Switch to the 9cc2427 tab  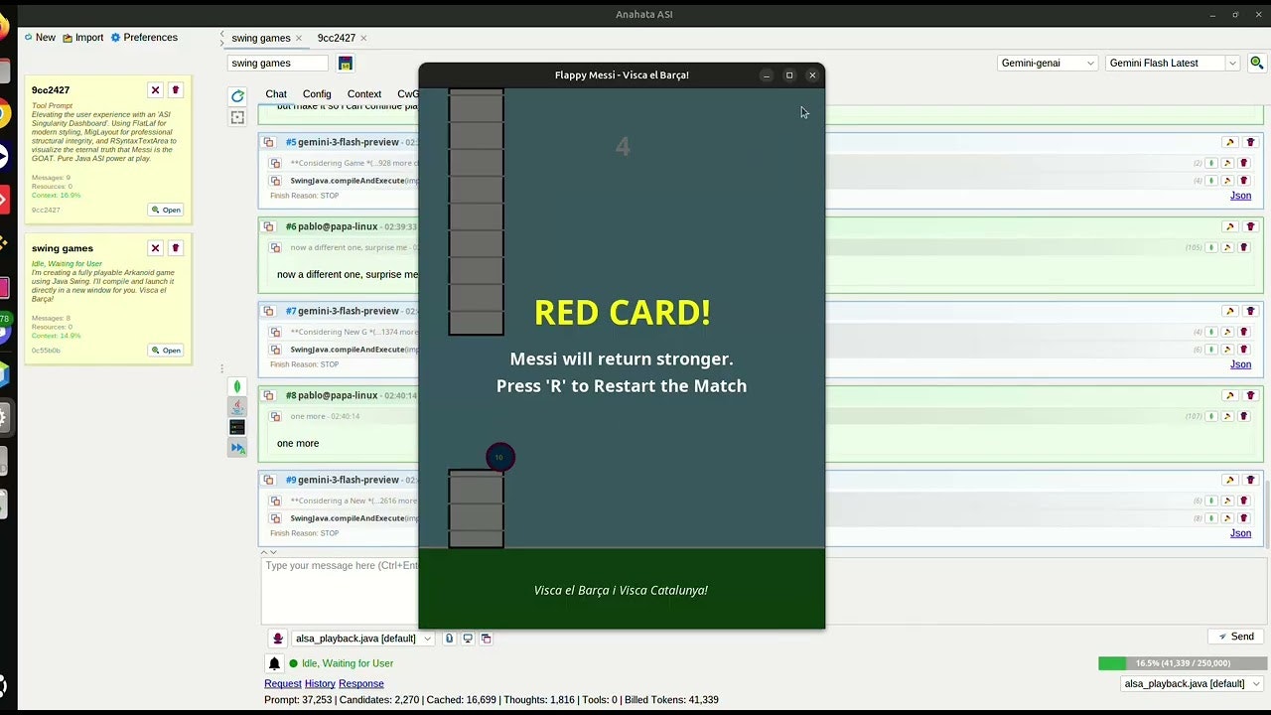[336, 38]
